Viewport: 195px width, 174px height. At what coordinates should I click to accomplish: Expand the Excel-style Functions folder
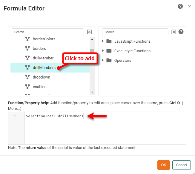click(103, 51)
